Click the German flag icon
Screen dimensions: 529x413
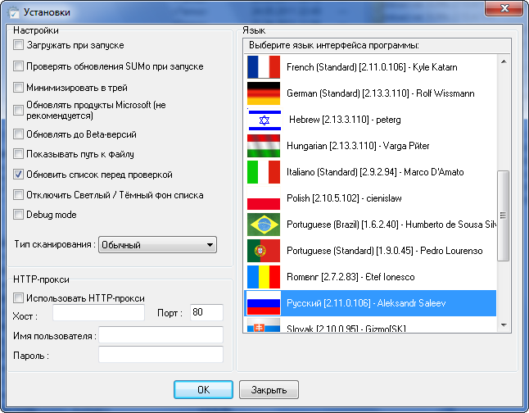pos(264,93)
